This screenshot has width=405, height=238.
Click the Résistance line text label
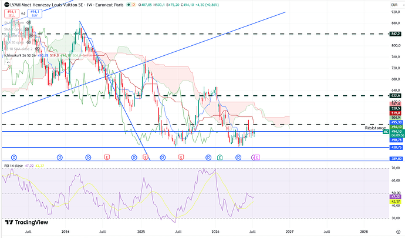375,128
